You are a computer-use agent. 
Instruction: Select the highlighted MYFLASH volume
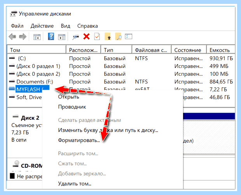[x=32, y=89]
